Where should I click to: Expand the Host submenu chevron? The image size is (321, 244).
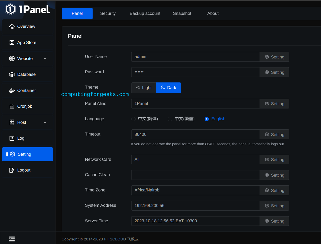[x=45, y=122]
